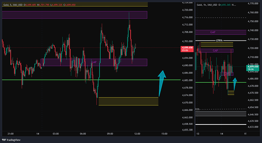This screenshot has width=262, height=143.
Task: Select the R1h dashed line label
Action: [197, 109]
